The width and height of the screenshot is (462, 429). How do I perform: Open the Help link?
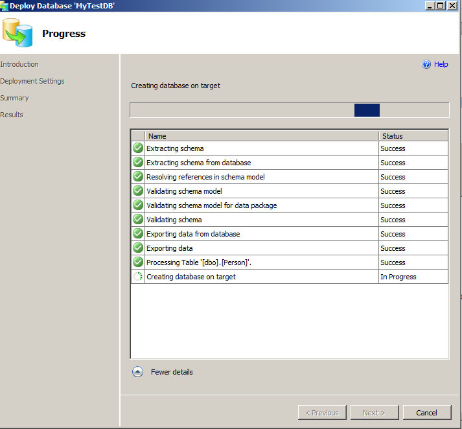tap(441, 64)
